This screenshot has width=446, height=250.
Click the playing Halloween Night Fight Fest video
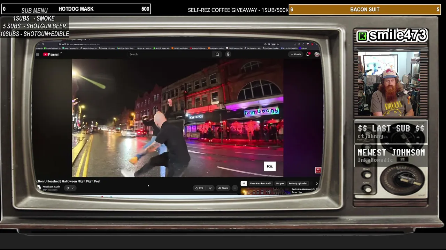pyautogui.click(x=178, y=118)
